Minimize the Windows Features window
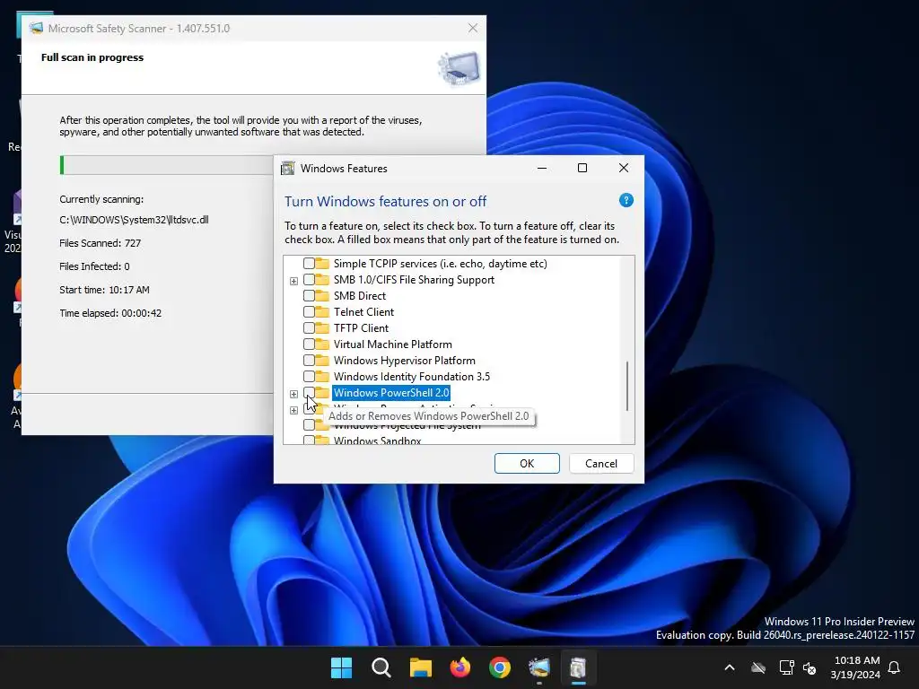 541,168
